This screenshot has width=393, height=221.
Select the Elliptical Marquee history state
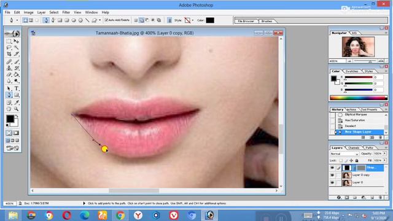pos(356,115)
